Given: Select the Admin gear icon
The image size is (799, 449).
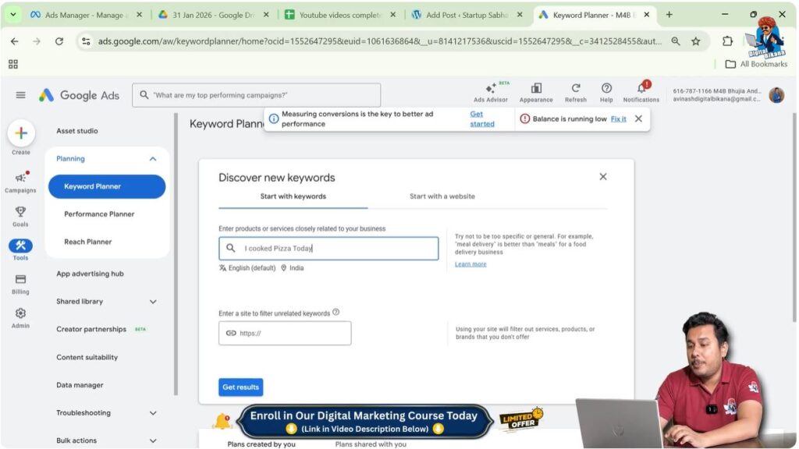Looking at the screenshot, I should click(21, 313).
